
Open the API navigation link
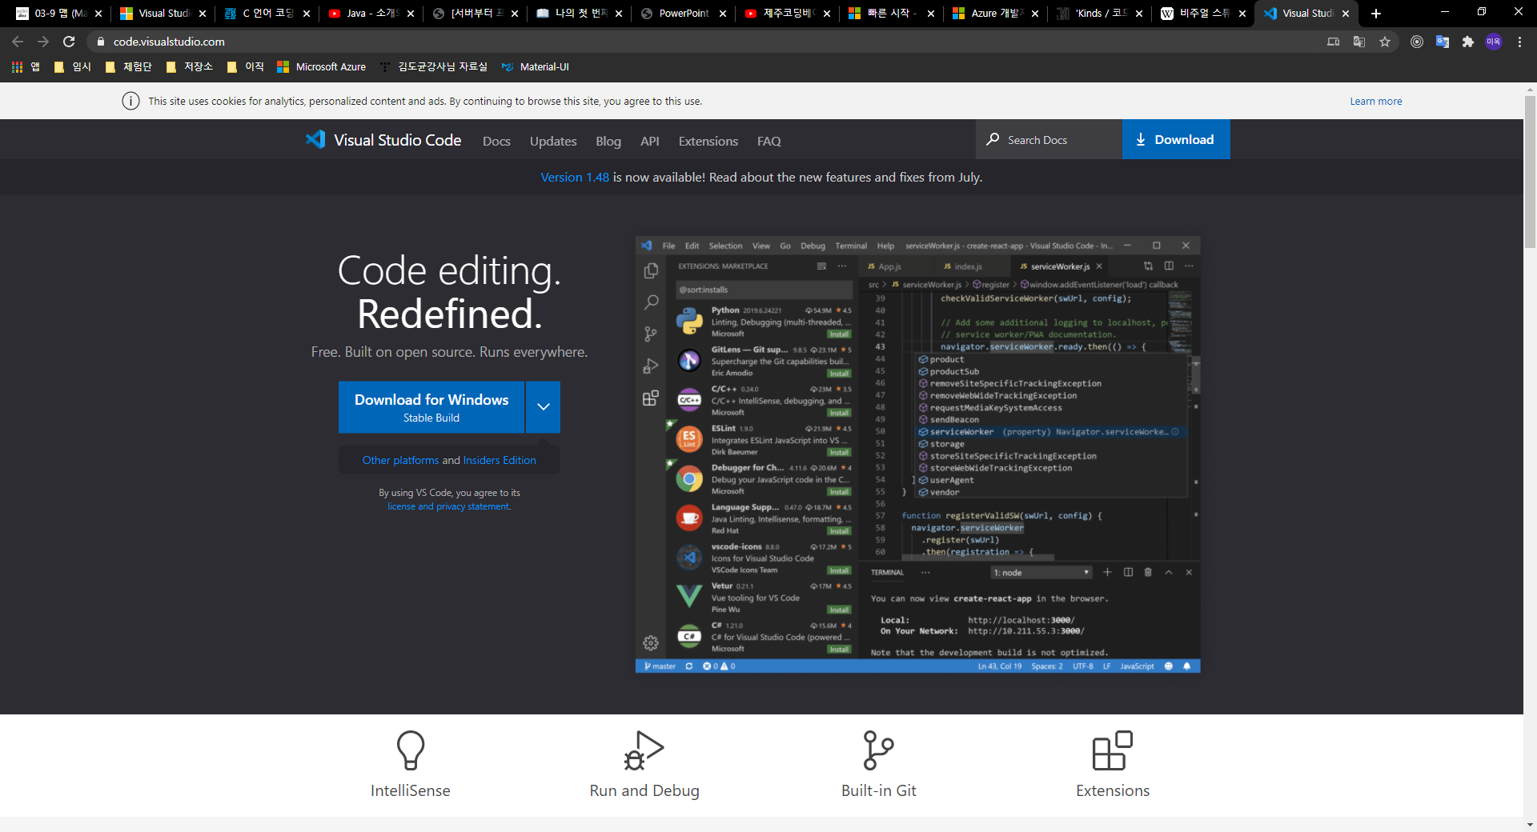pos(650,141)
